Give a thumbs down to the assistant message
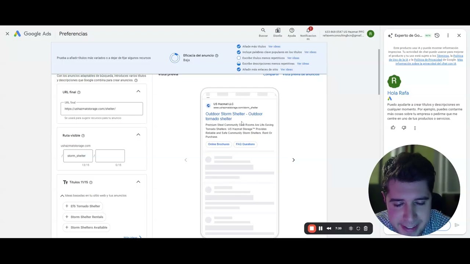 [x=404, y=128]
